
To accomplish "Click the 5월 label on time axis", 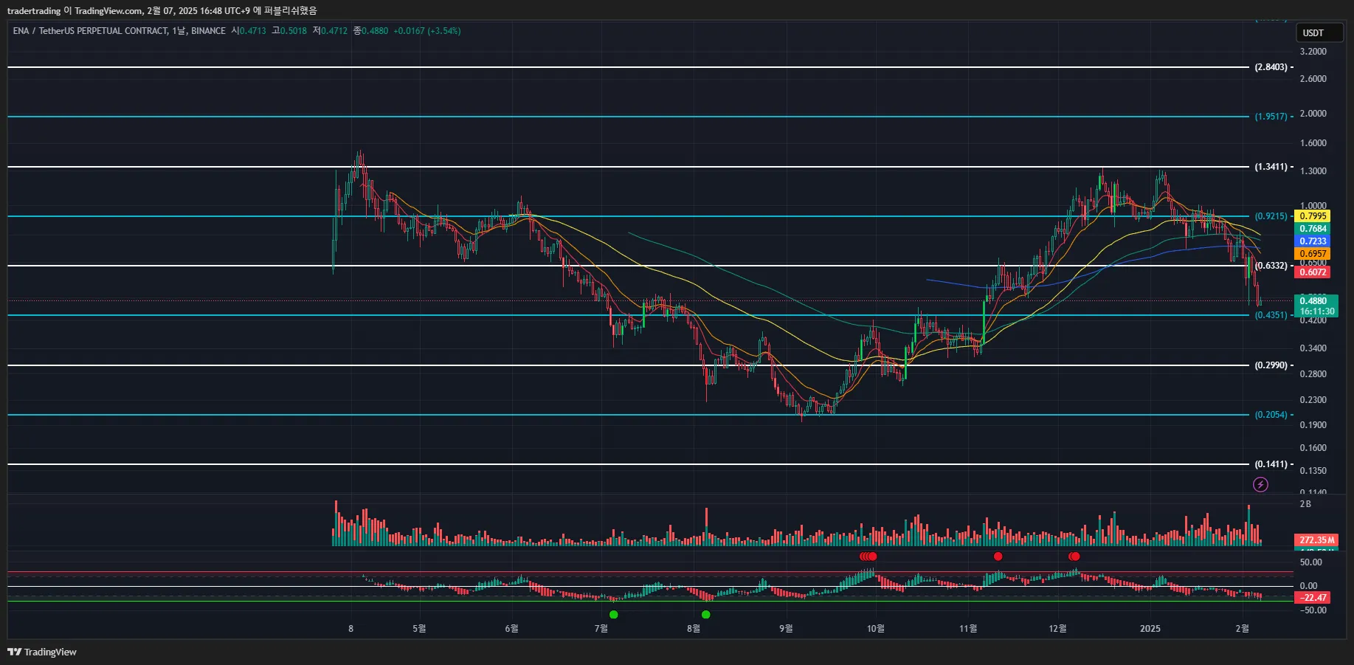I will 419,629.
